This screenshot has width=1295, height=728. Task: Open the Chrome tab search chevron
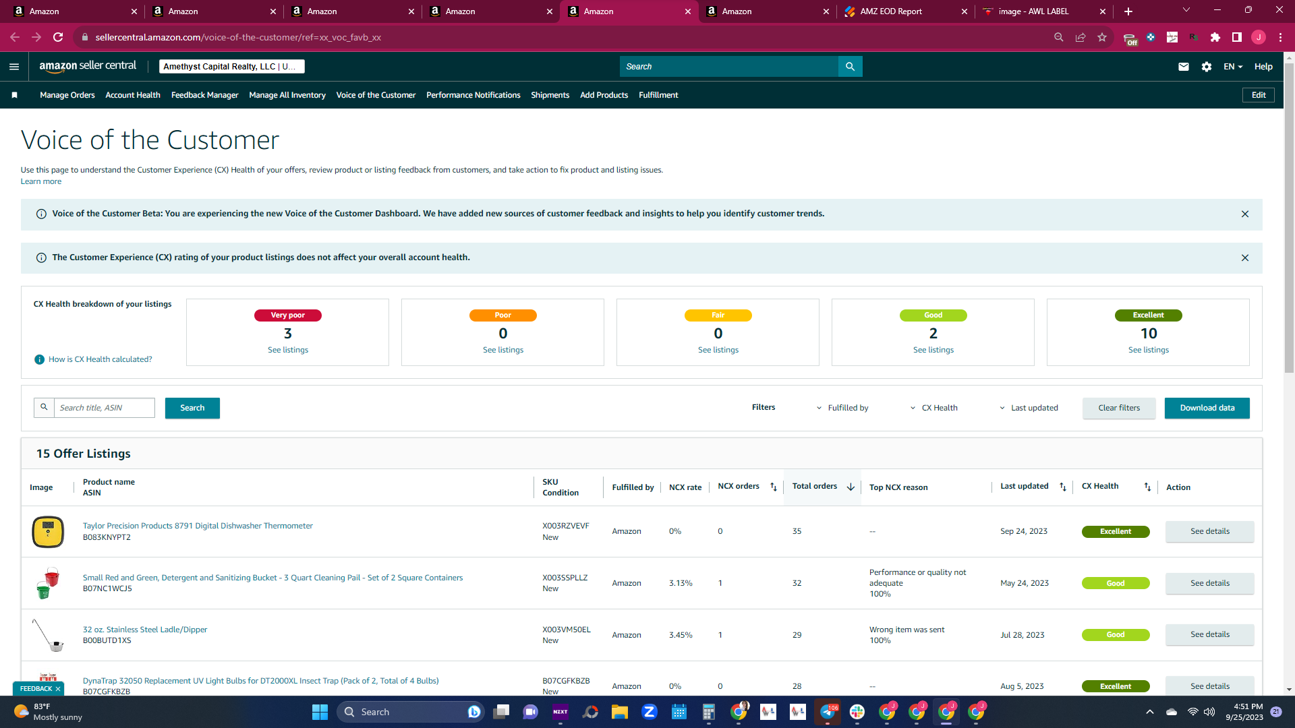[x=1186, y=10]
